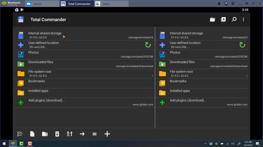
Task: Click the left panel Add plugins green plus icon
Action: pos(21,102)
